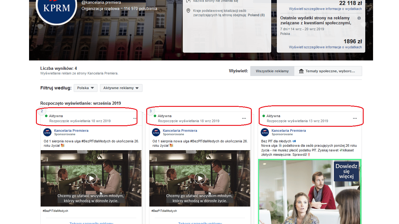399x224 pixels.
Task: Open spending details link under 1896 zł
Action: click(x=325, y=47)
